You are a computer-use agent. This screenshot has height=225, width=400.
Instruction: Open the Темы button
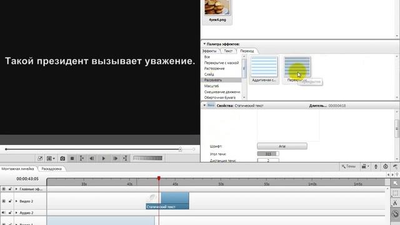349,166
